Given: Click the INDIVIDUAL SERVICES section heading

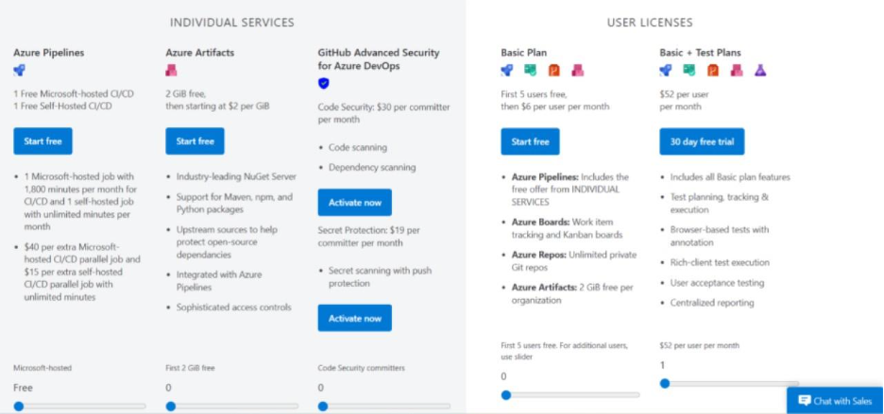Looking at the screenshot, I should [x=232, y=23].
